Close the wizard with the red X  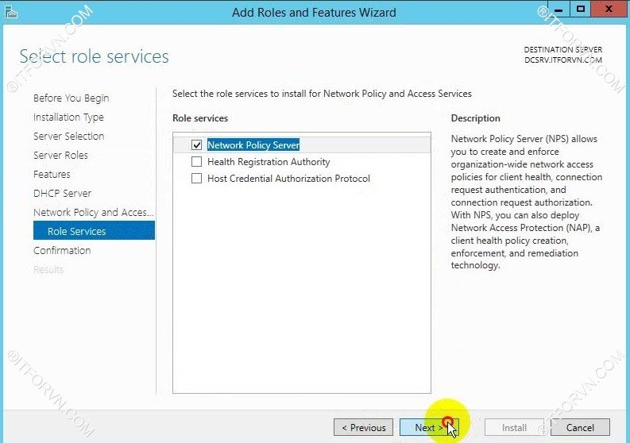pyautogui.click(x=609, y=10)
